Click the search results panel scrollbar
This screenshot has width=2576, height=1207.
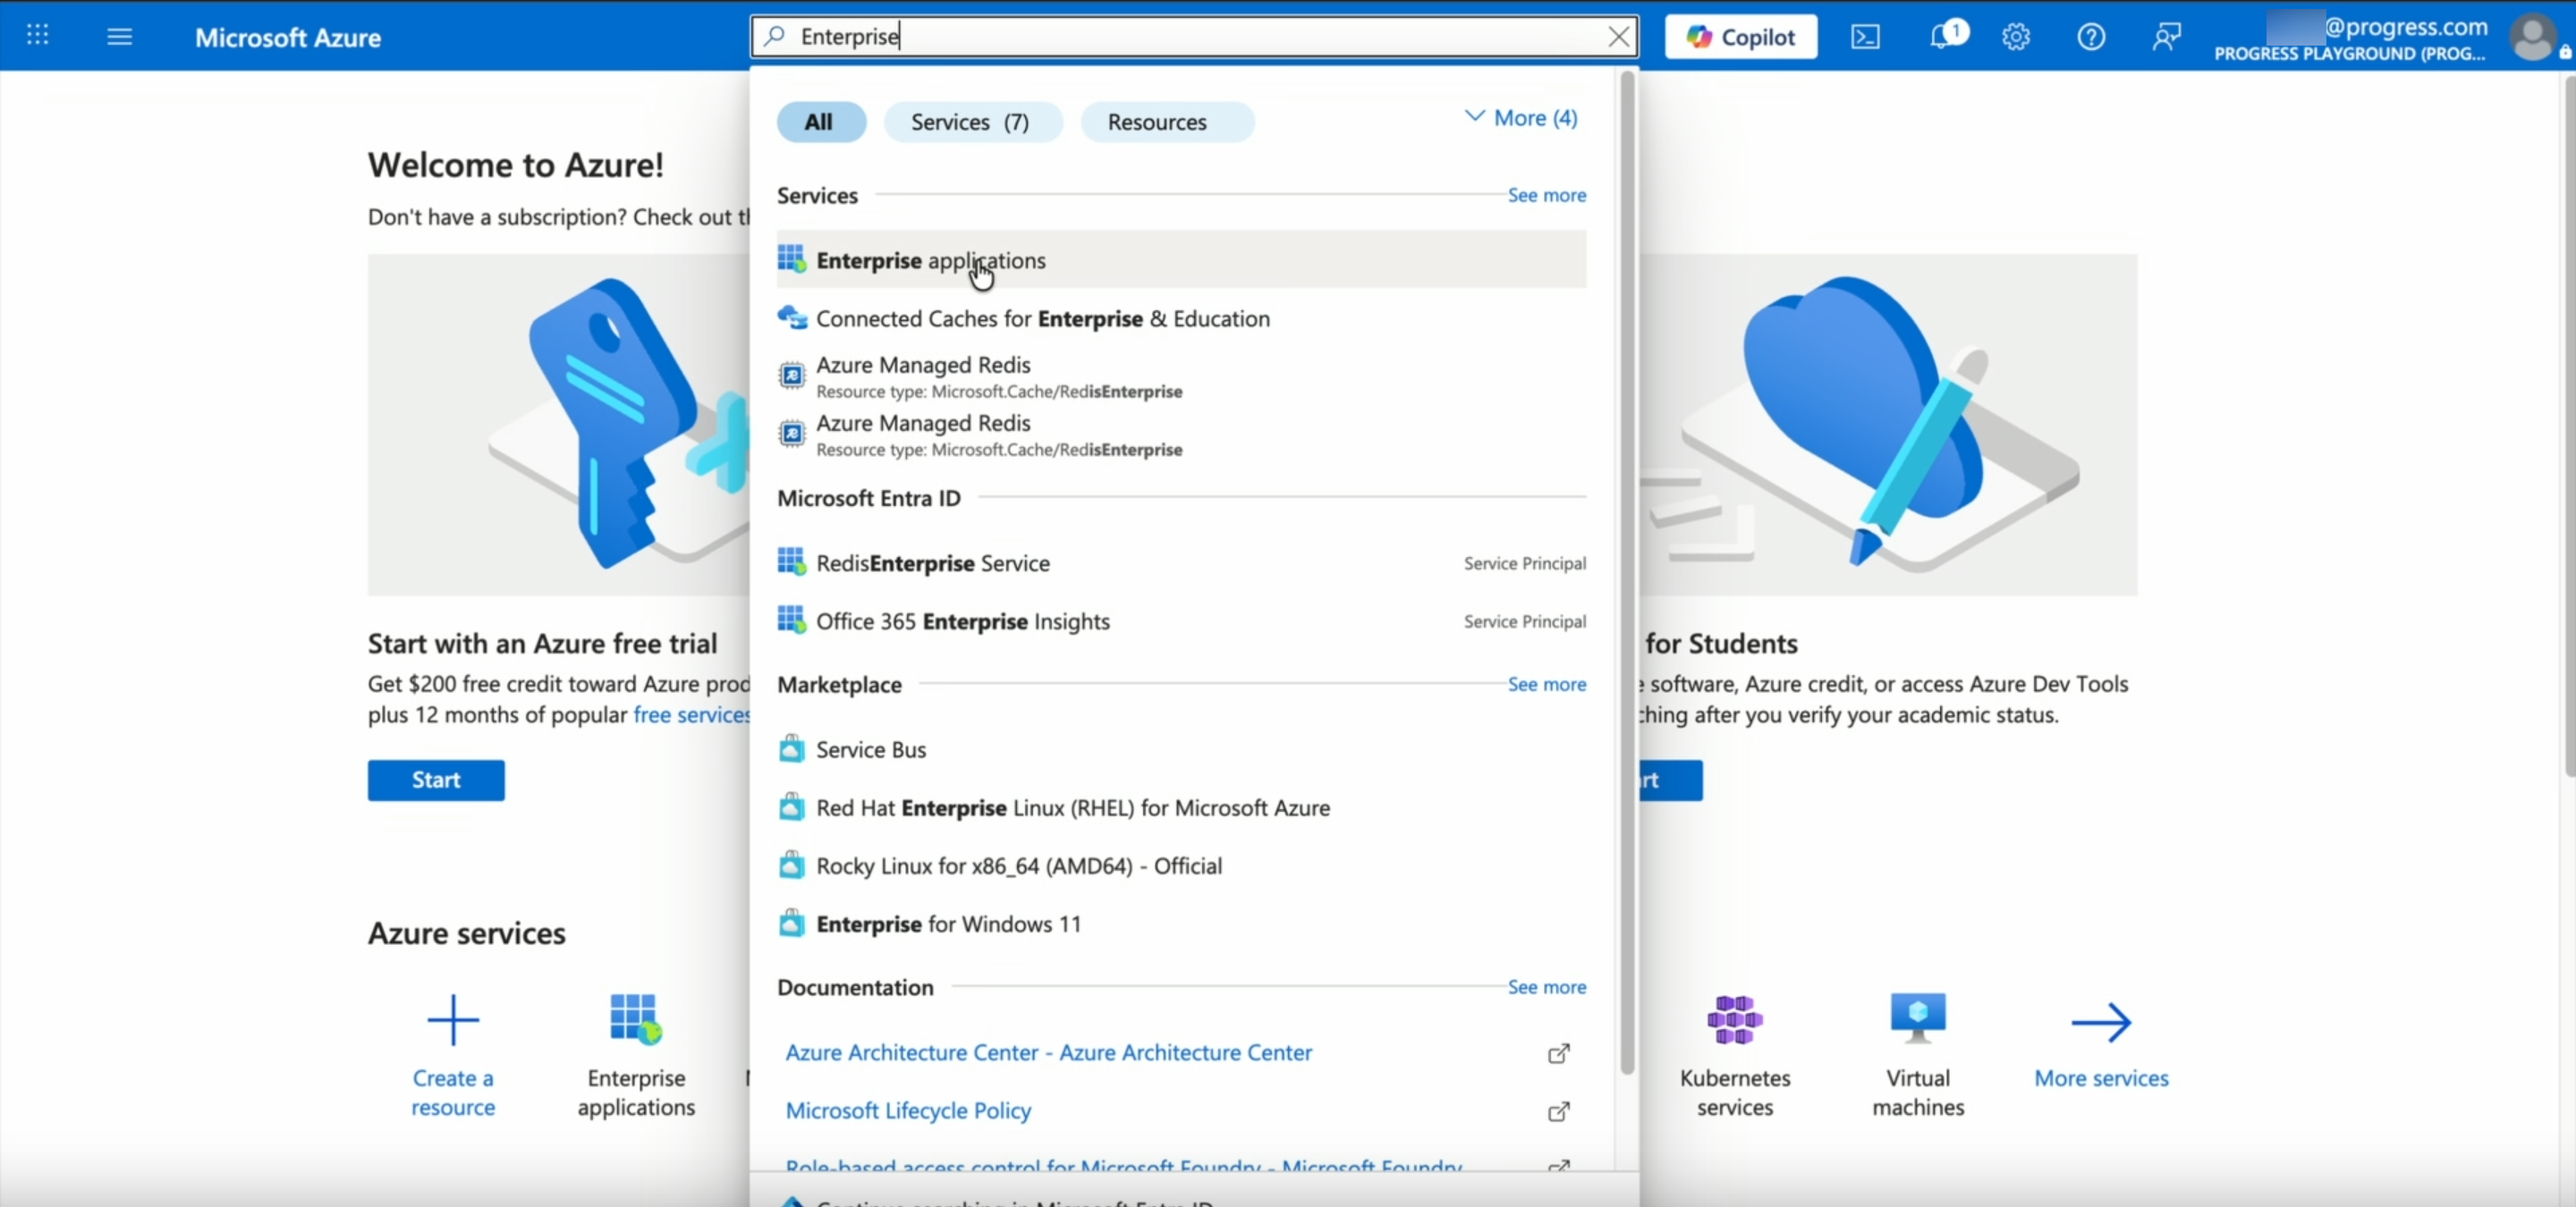(x=1627, y=572)
